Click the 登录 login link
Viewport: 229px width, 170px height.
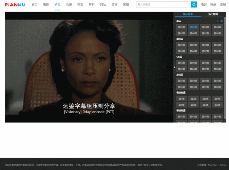(x=213, y=4)
